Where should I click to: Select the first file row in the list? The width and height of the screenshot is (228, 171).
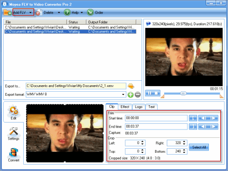70,27
